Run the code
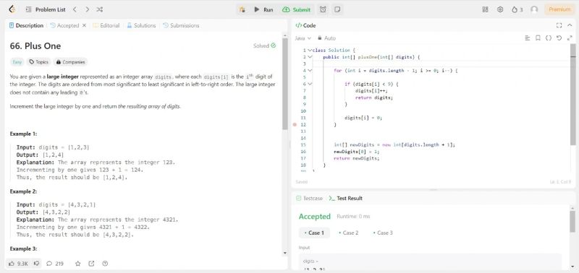Screen dimensions: 579x273 (x=263, y=9)
